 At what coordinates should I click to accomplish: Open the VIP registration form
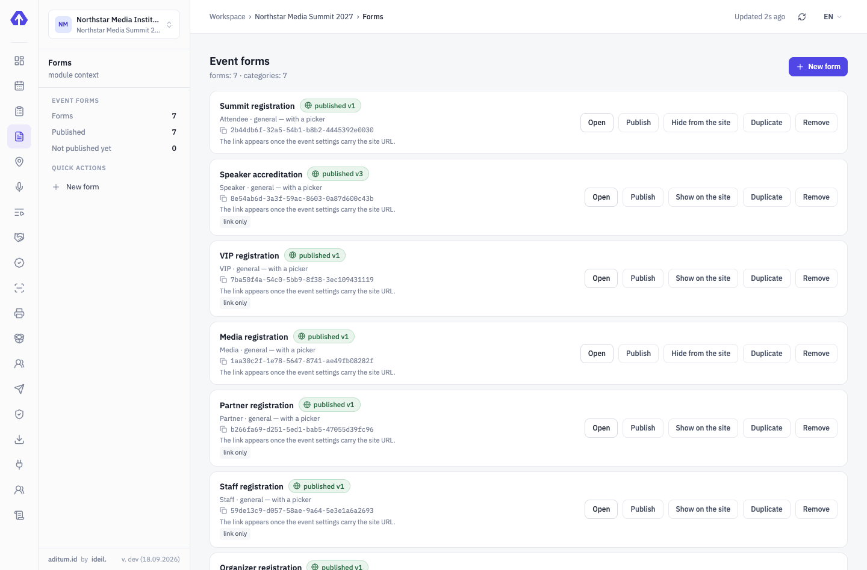click(x=601, y=278)
